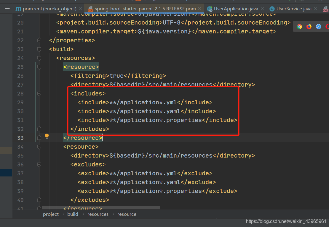This screenshot has width=329, height=227.
Task: Open the UserApplication.java tab
Action: pos(236,9)
